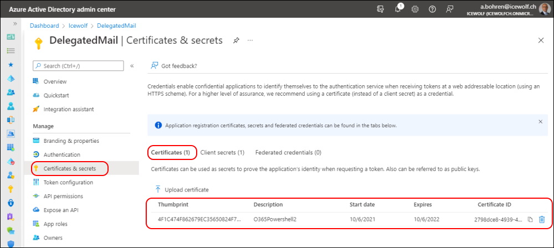Switch to the Certificates (1) tab
Image resolution: width=554 pixels, height=248 pixels.
tap(171, 153)
